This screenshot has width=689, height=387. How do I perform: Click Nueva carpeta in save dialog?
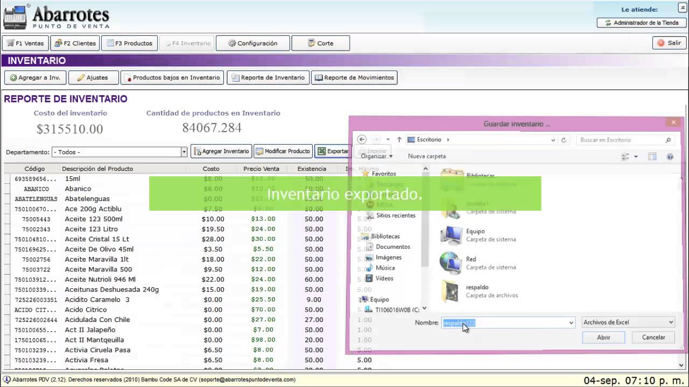427,156
